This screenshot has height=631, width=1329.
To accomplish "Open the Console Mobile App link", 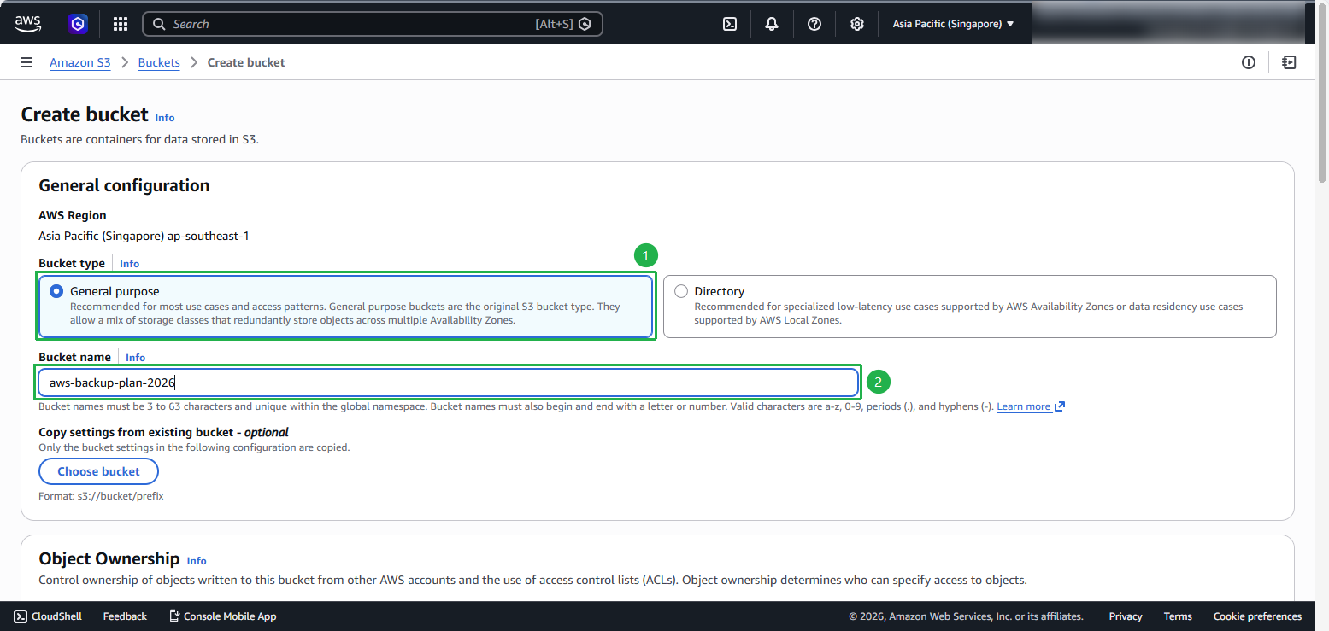I will [222, 616].
